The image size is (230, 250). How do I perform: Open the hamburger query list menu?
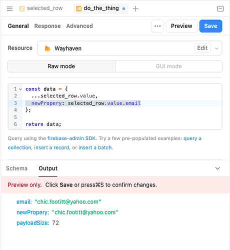pos(9,8)
